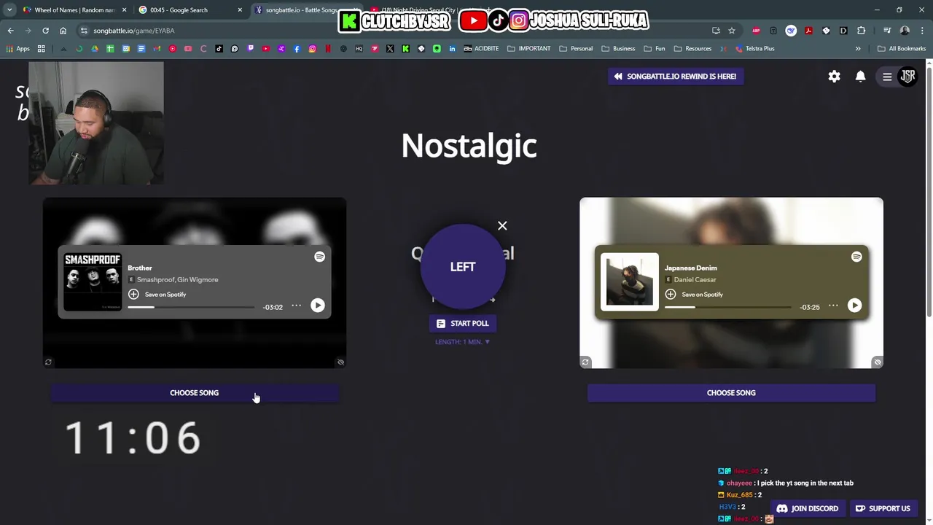Choose the right song Japanese Denim
This screenshot has height=525, width=933.
(731, 393)
